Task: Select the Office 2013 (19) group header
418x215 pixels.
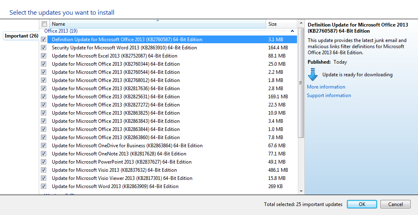Action: [61, 31]
